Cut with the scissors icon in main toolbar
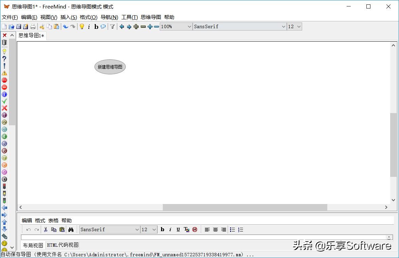399x258 pixels. [x=42, y=27]
